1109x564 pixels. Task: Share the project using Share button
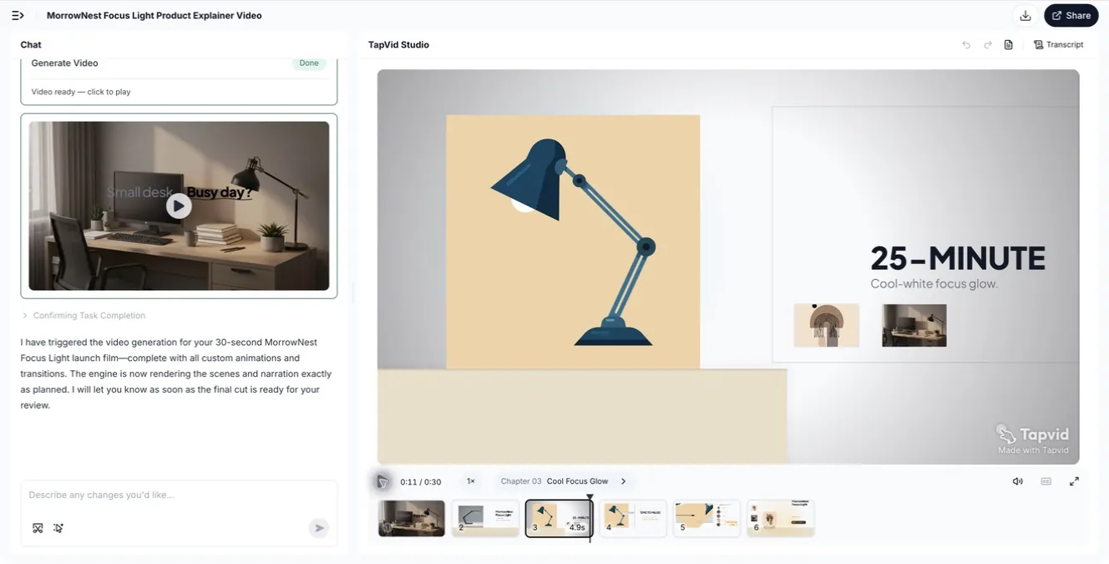(x=1071, y=15)
